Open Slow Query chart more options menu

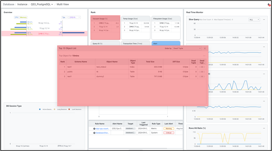pyautogui.click(x=264, y=19)
